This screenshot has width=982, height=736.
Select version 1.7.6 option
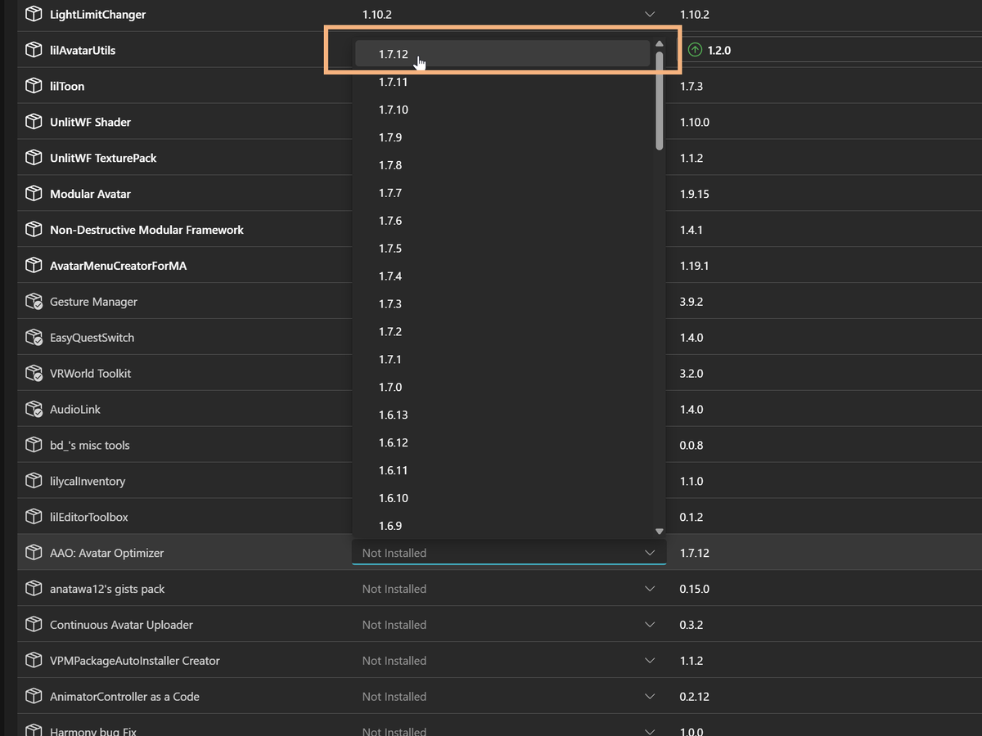(x=502, y=221)
